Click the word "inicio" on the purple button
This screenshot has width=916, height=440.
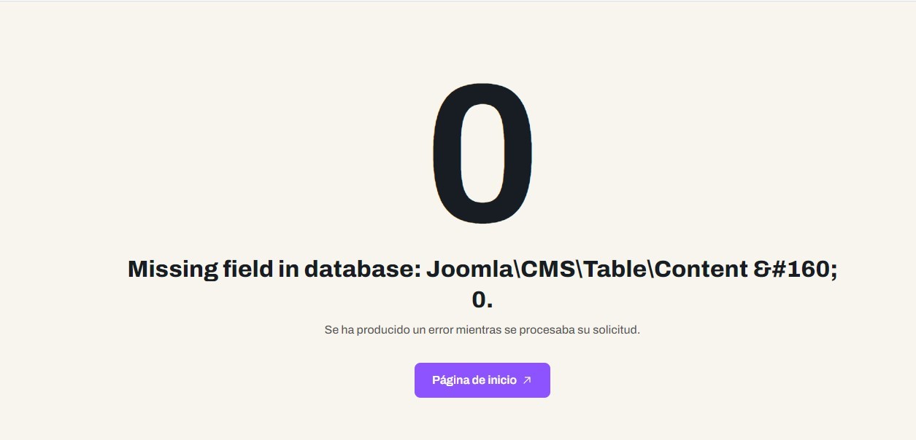click(x=502, y=380)
